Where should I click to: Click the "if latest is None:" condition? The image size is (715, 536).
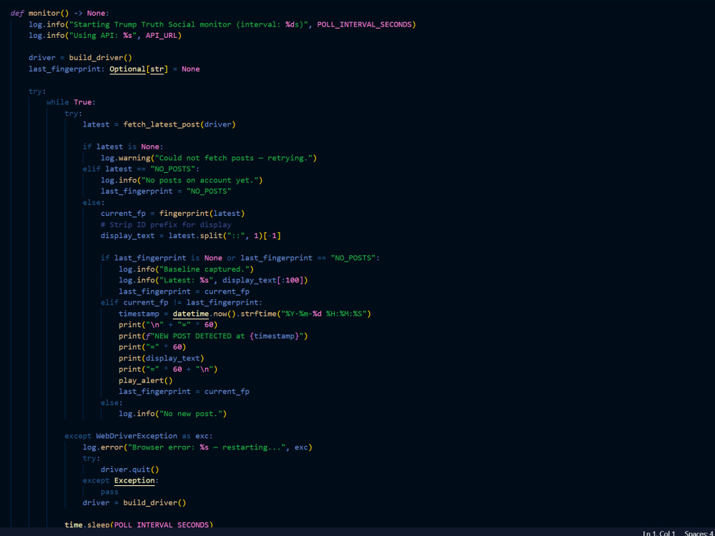123,147
